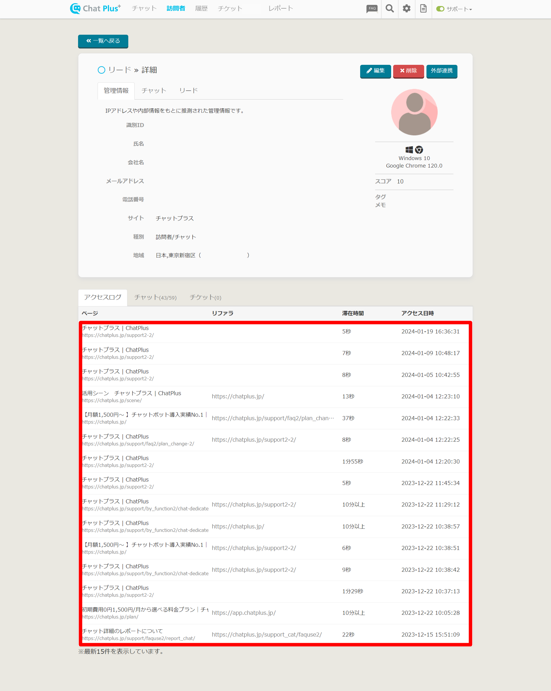Image resolution: width=551 pixels, height=691 pixels.
Task: Go to the チケット menu
Action: tap(230, 8)
